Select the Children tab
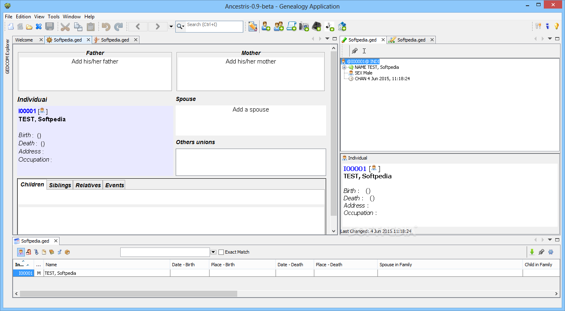The height and width of the screenshot is (311, 565). (x=32, y=184)
